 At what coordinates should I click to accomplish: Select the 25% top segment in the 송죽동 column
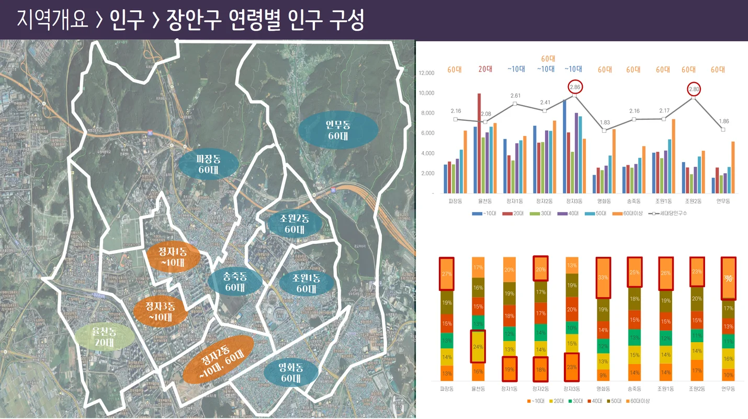click(635, 272)
